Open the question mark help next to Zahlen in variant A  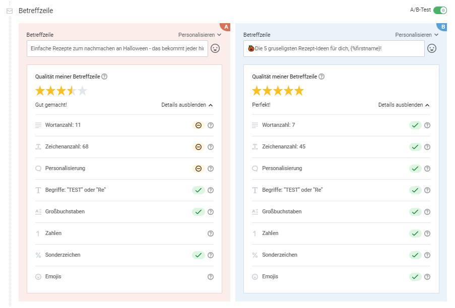tap(211, 233)
